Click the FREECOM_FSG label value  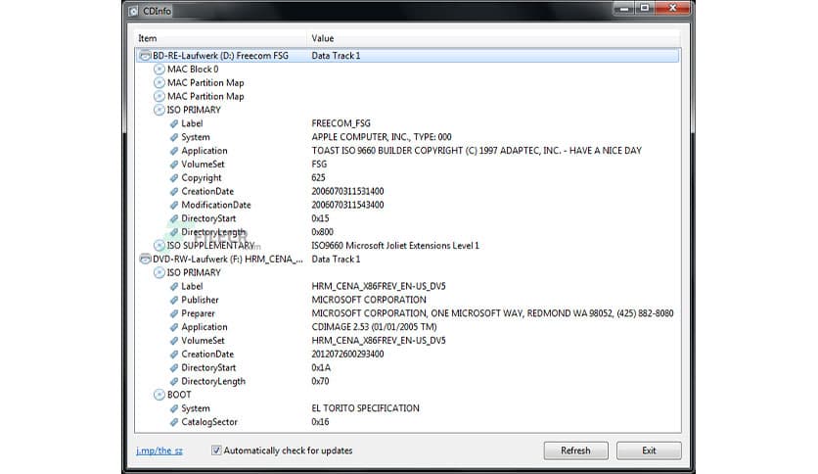tap(341, 123)
